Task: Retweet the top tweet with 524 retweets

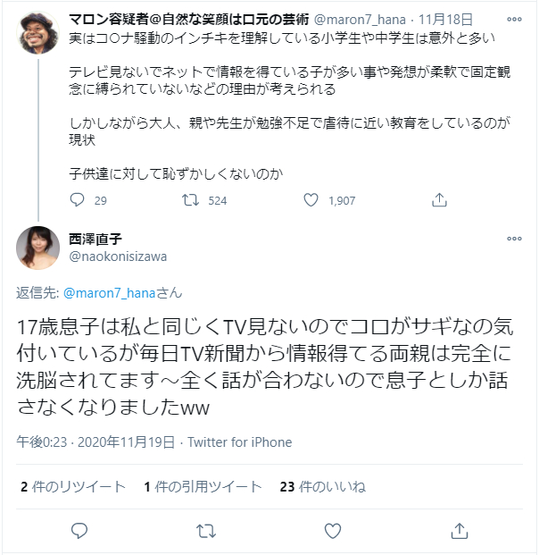Action: coord(189,200)
